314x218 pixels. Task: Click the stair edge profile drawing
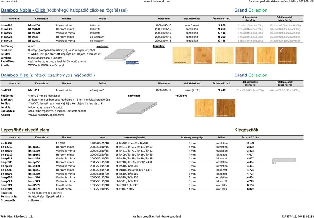(x=284, y=161)
